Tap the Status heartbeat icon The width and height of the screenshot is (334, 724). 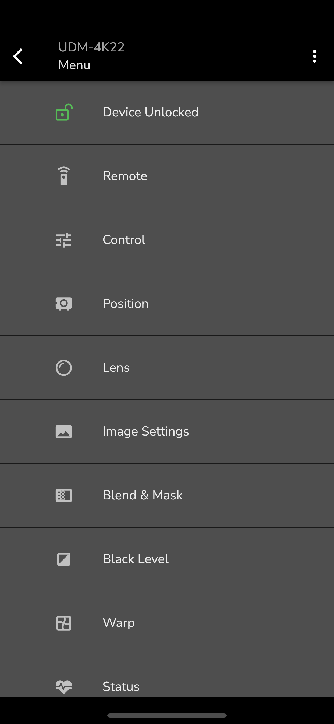[64, 687]
